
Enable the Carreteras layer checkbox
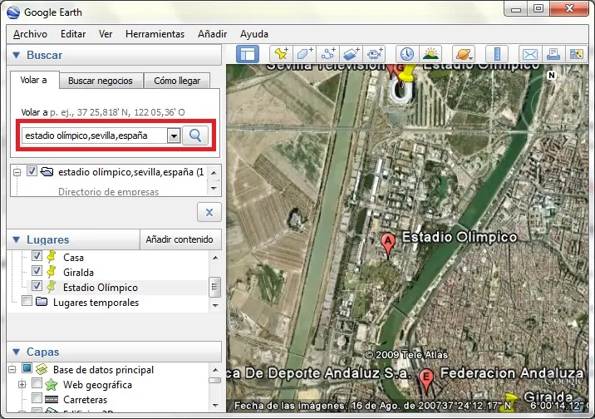37,397
